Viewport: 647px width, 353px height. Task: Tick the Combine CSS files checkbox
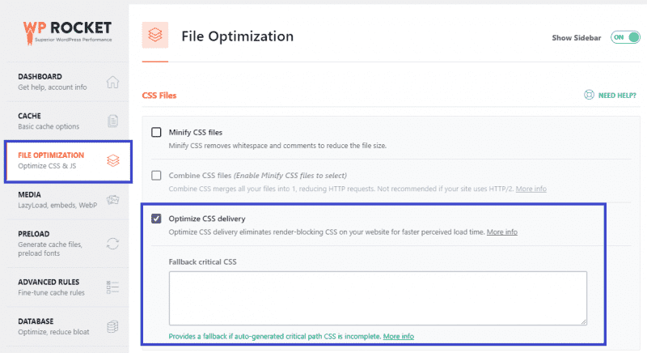[x=157, y=175]
